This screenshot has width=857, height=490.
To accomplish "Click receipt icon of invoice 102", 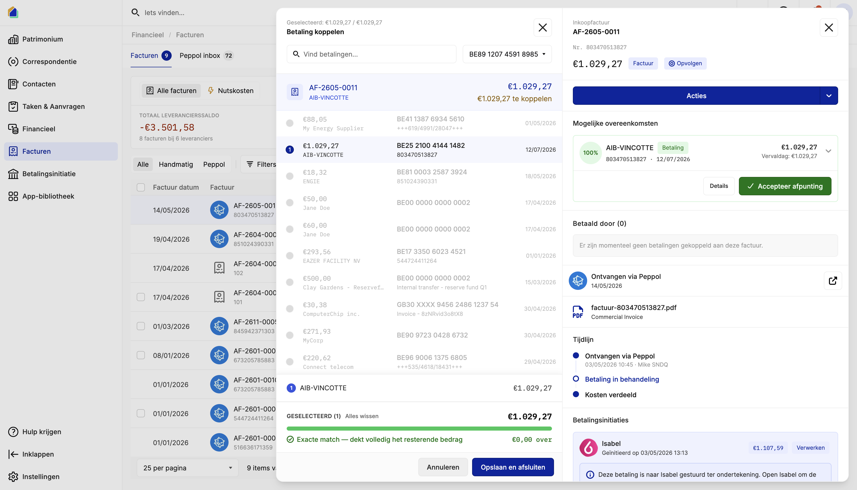I will point(219,268).
